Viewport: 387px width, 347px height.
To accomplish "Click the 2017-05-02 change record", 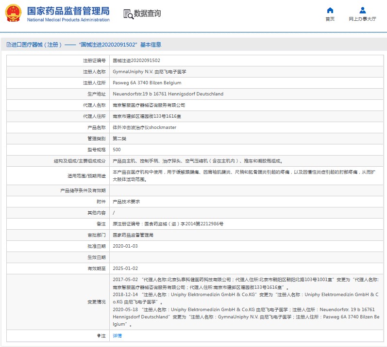I will click(246, 284).
